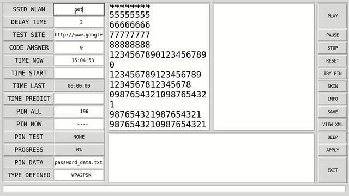
Task: Click the PLAY button
Action: pyautogui.click(x=332, y=16)
